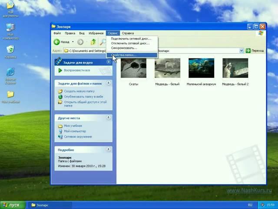Open Моя учебная link in Другие места
The image size is (278, 209).
click(73, 126)
